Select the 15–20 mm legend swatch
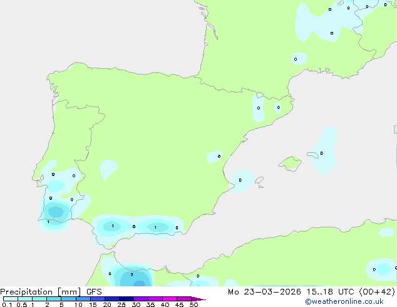Screen dimensions: 397x307 [x=98, y=299]
